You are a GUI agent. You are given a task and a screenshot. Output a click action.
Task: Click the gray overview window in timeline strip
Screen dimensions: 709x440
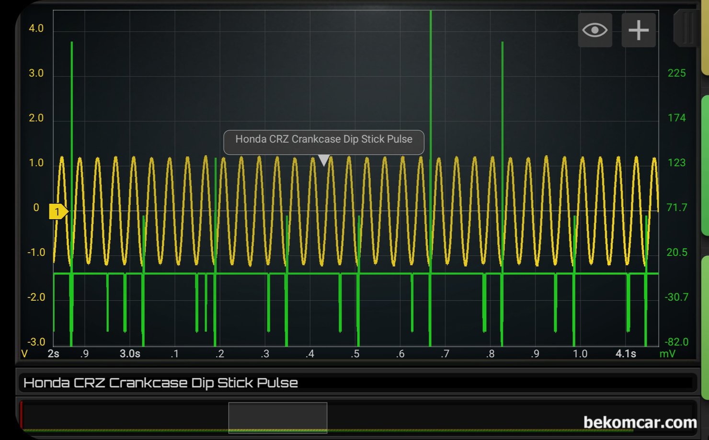(278, 417)
